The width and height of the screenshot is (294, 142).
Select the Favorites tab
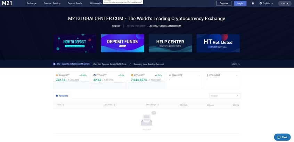(x=62, y=96)
